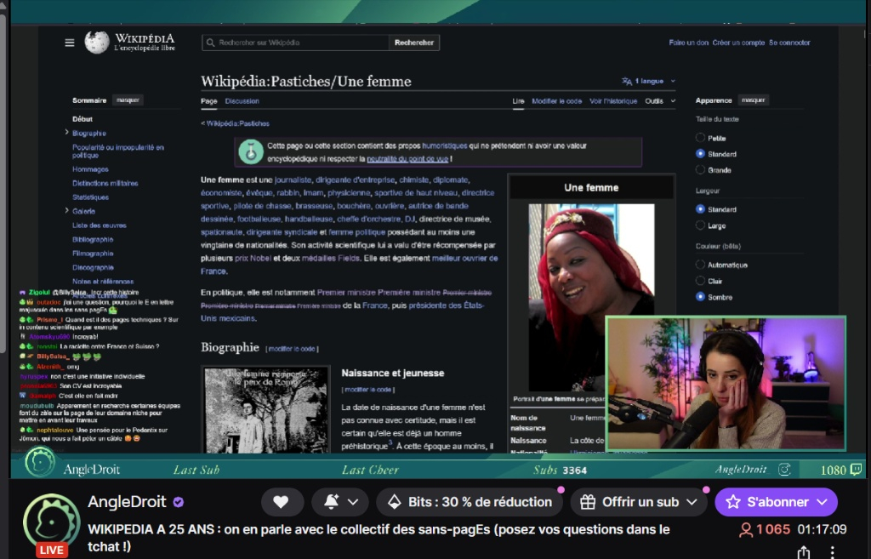Screen dimensions: 871x559
Task: Click the Wikipédia globe logo
Action: pos(96,43)
